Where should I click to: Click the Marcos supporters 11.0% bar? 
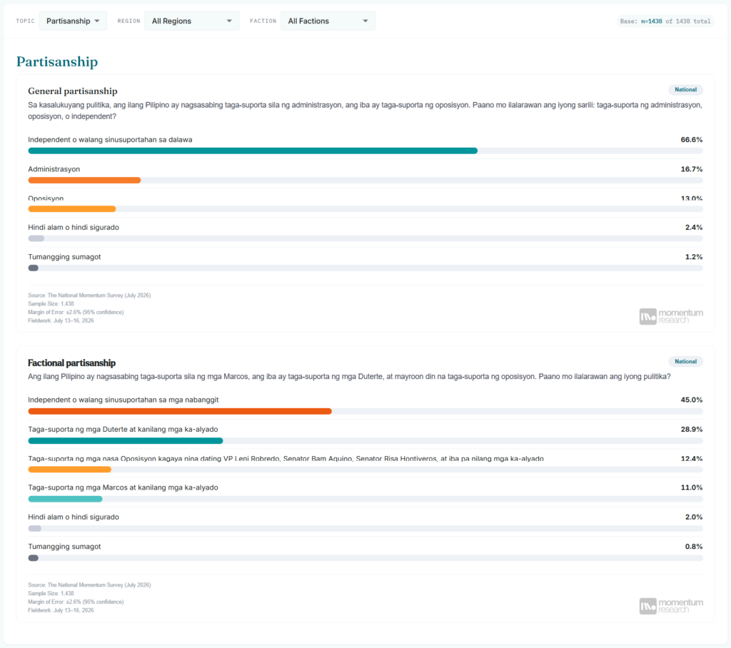65,499
